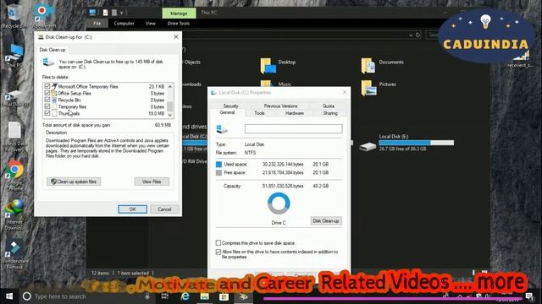Select the Disk Clean-up tab
The image size is (542, 304).
click(53, 50)
